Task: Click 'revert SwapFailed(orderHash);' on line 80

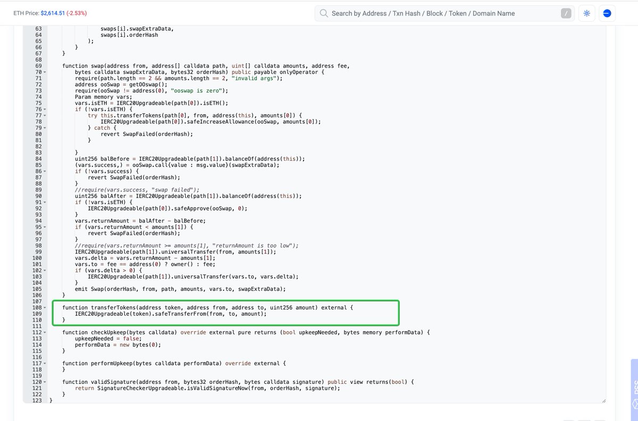Action: pos(147,134)
